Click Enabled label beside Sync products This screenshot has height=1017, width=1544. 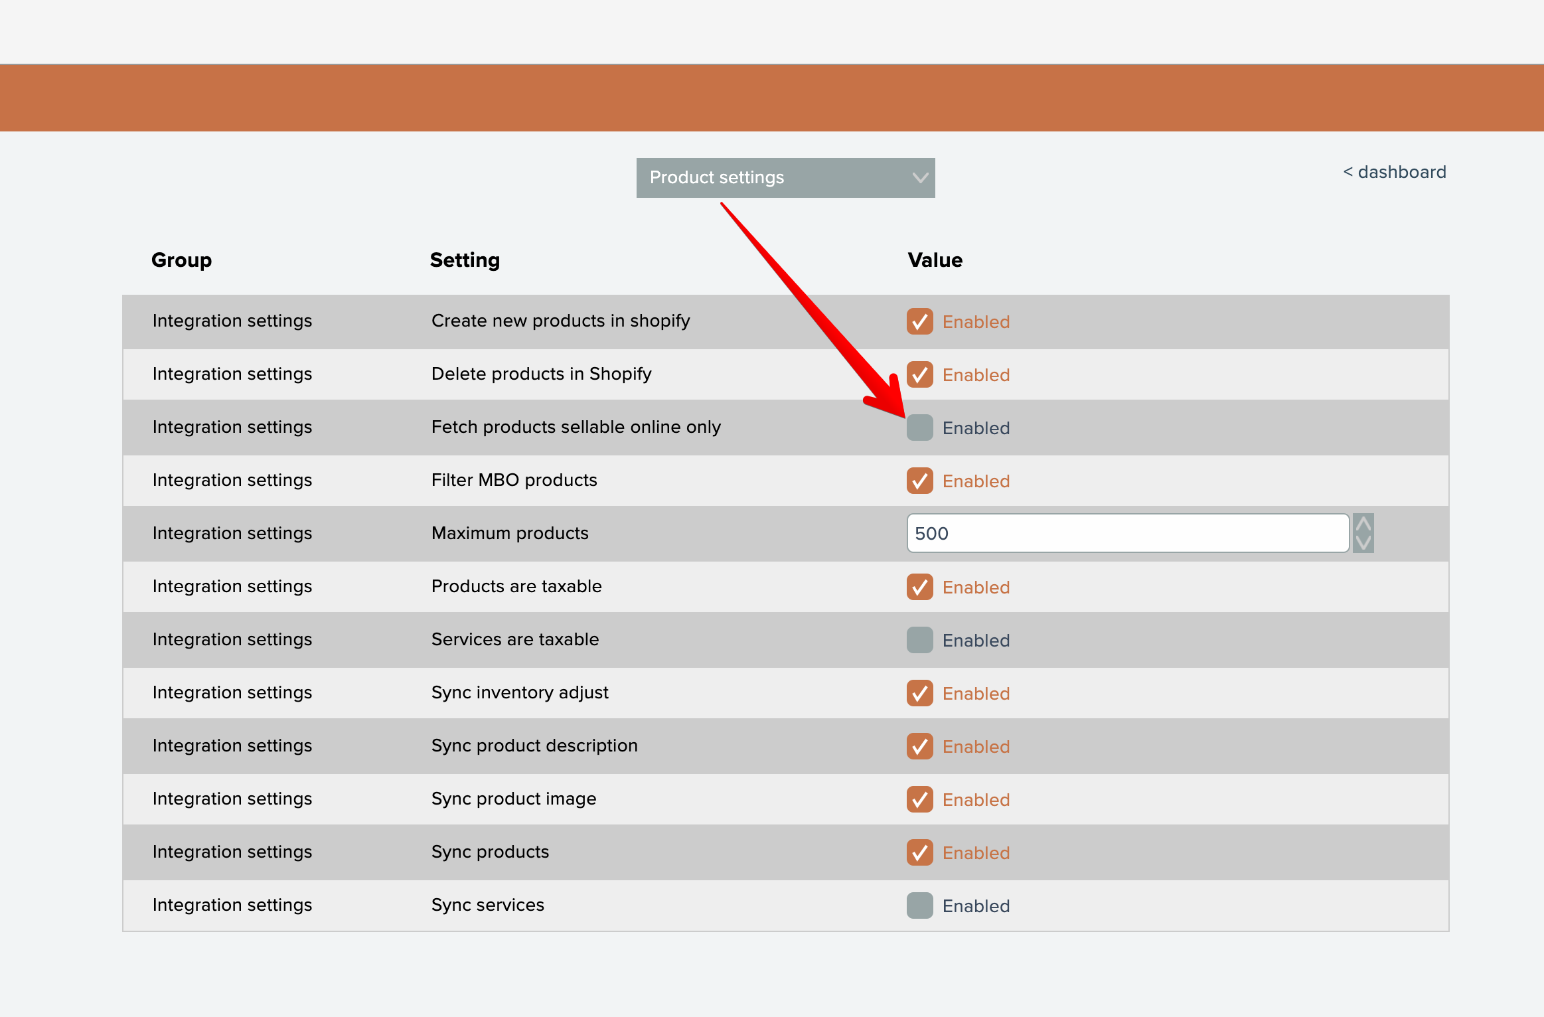976,853
